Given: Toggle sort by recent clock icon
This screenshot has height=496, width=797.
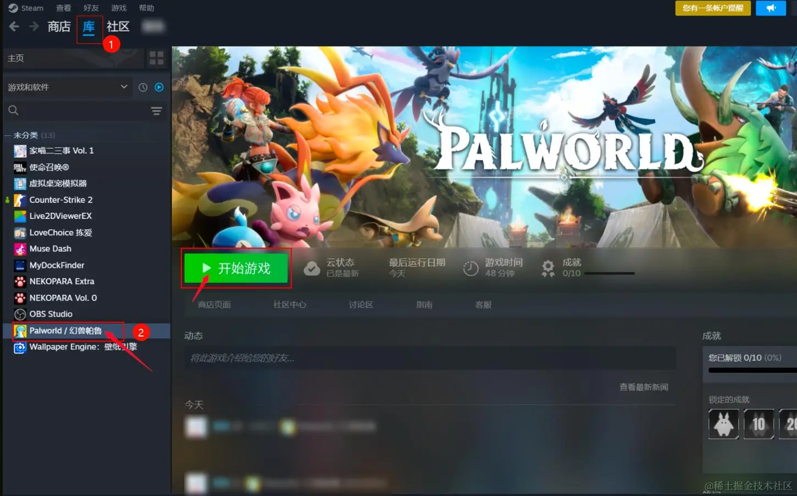Looking at the screenshot, I should [x=143, y=87].
